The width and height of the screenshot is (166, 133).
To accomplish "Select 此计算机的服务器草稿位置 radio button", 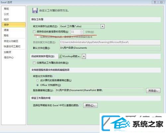I will (x=38, y=80).
